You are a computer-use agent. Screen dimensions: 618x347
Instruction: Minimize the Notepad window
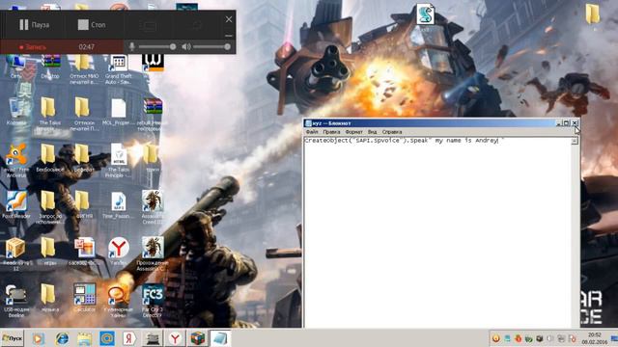pyautogui.click(x=559, y=123)
